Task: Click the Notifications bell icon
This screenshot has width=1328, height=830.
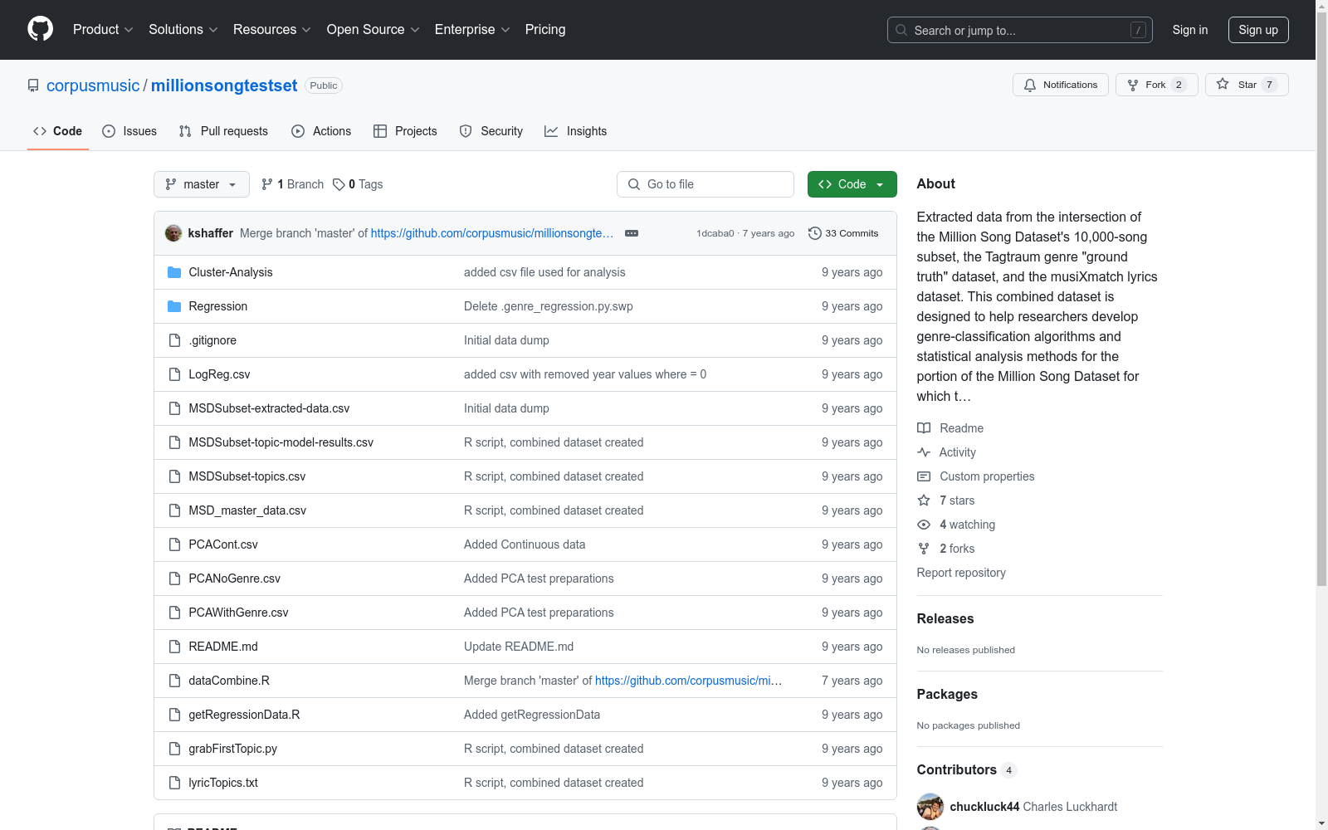Action: pos(1030,85)
